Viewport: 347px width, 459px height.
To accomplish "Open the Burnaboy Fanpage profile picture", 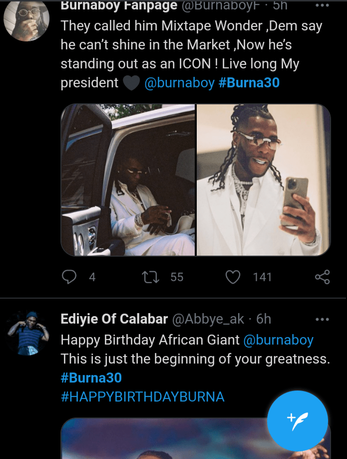I will (x=26, y=19).
